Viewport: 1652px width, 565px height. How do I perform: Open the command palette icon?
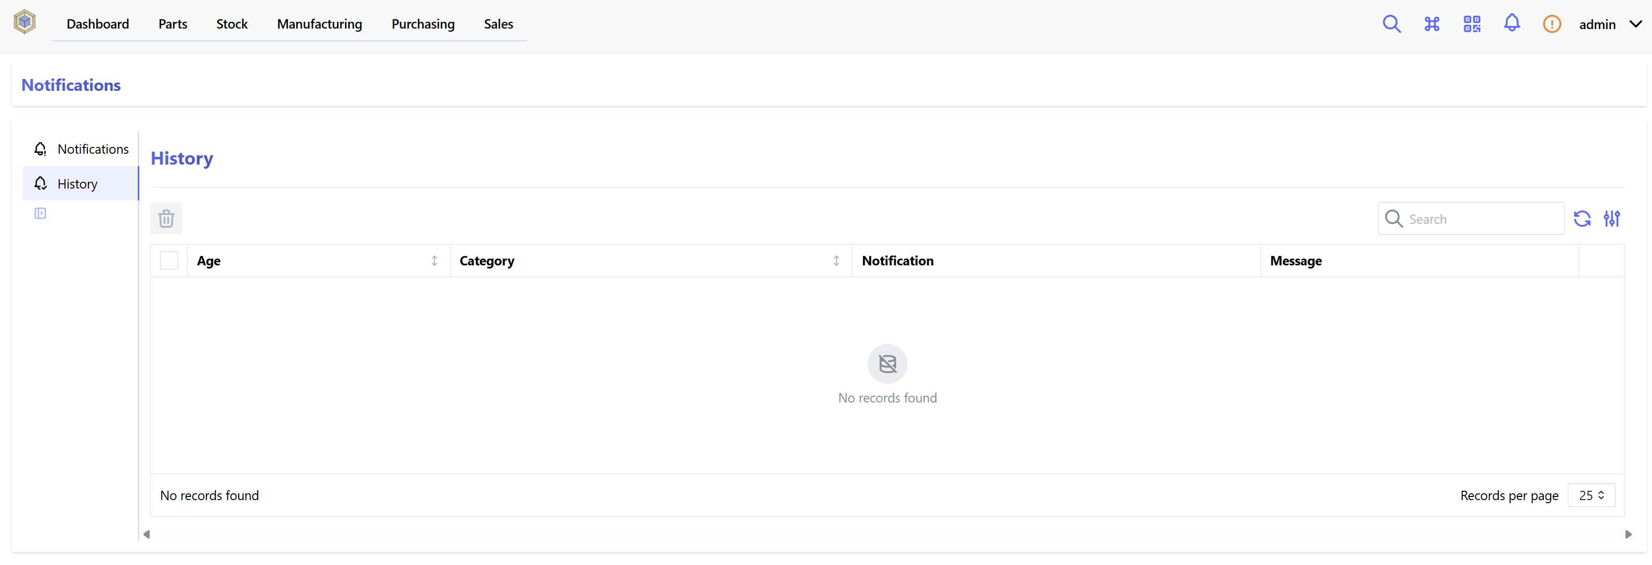[x=1432, y=24]
